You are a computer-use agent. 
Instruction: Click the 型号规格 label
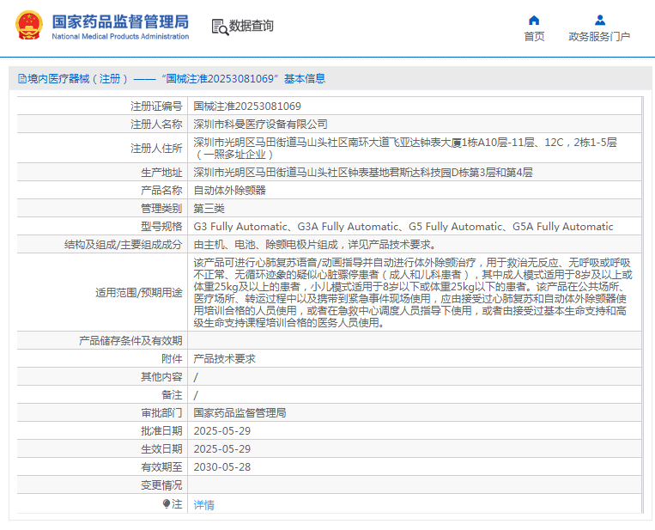coord(161,227)
